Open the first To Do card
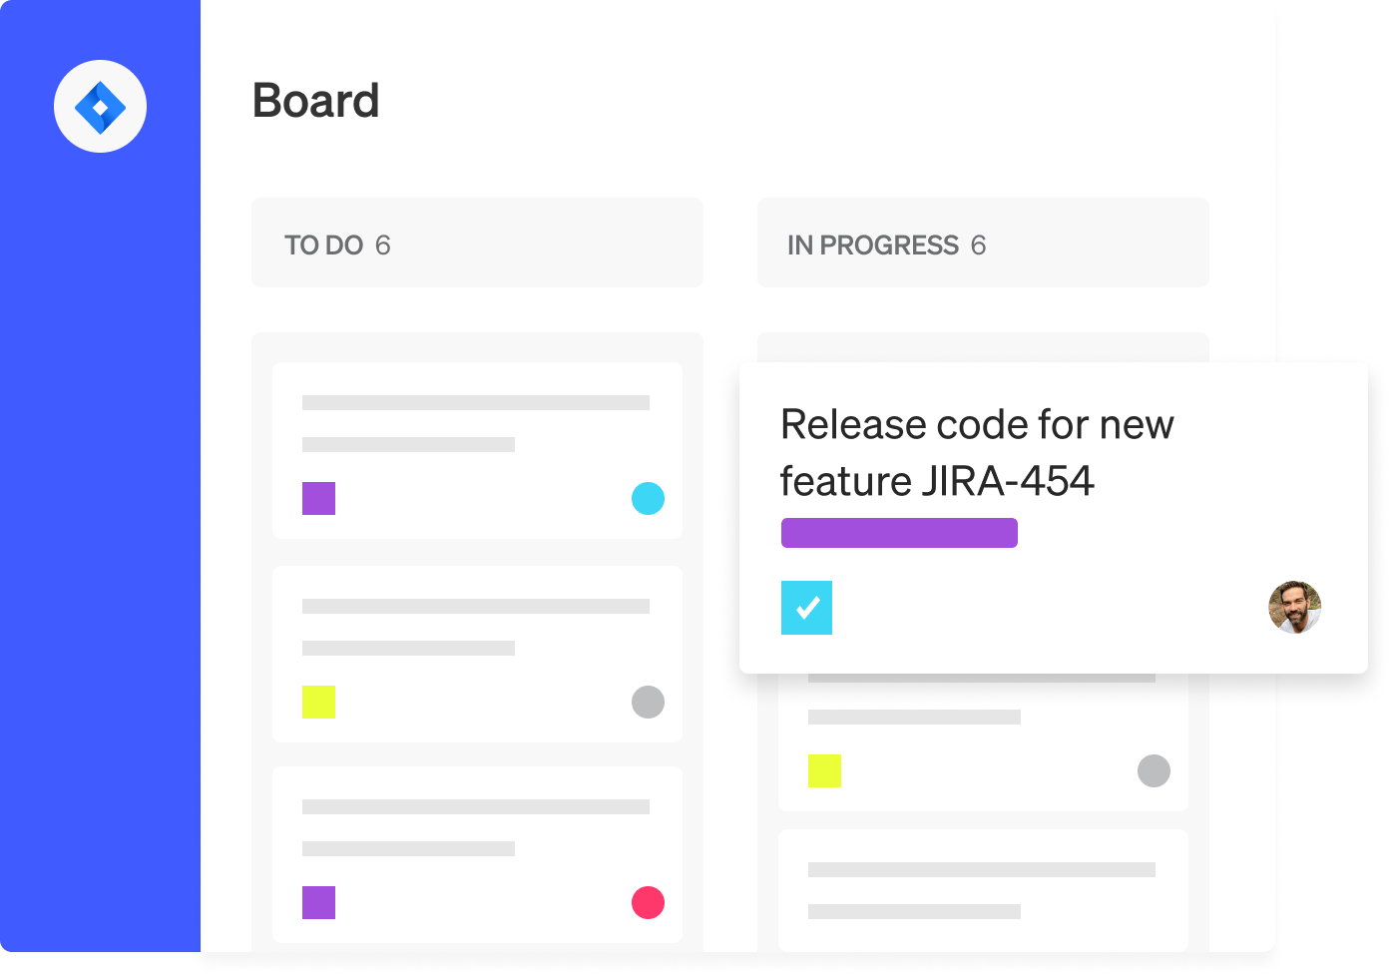The height and width of the screenshot is (976, 1392). (477, 450)
